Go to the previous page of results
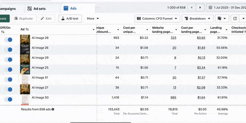Screen dimensions: 246x123 [x=192, y=7]
